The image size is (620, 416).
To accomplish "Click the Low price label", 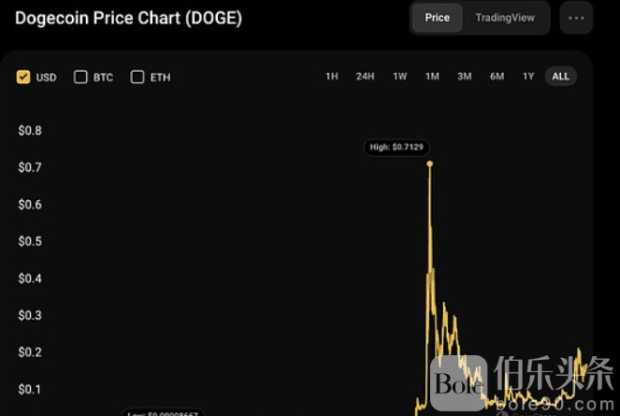I will [x=163, y=412].
